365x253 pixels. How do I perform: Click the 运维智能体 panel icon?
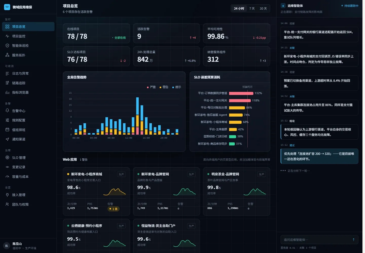tap(283, 6)
